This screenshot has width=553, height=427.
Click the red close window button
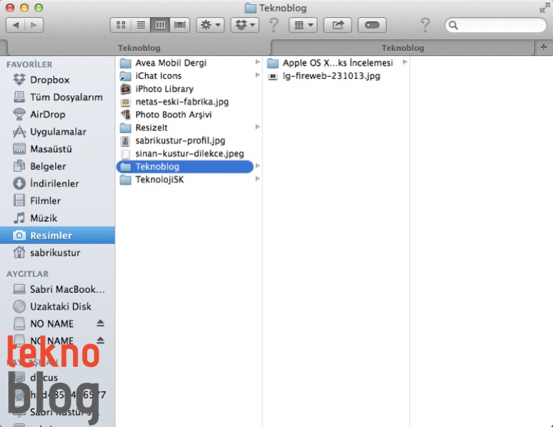[x=10, y=8]
